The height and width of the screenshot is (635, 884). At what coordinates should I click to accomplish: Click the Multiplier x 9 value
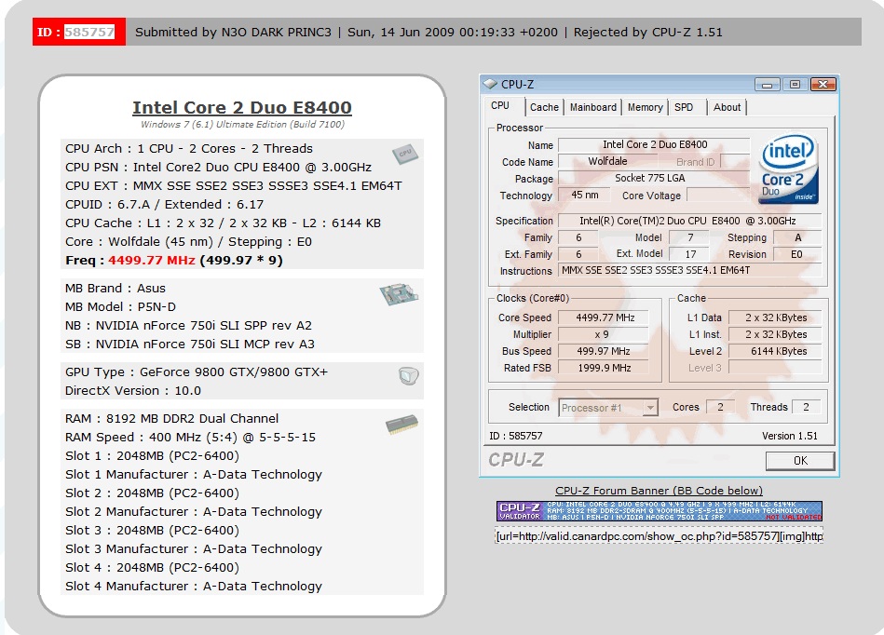(604, 334)
